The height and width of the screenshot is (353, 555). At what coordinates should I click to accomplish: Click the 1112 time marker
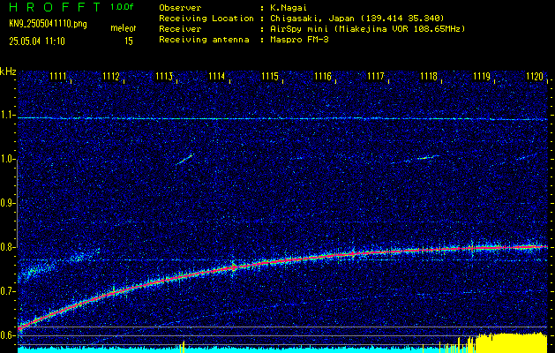pyautogui.click(x=111, y=76)
